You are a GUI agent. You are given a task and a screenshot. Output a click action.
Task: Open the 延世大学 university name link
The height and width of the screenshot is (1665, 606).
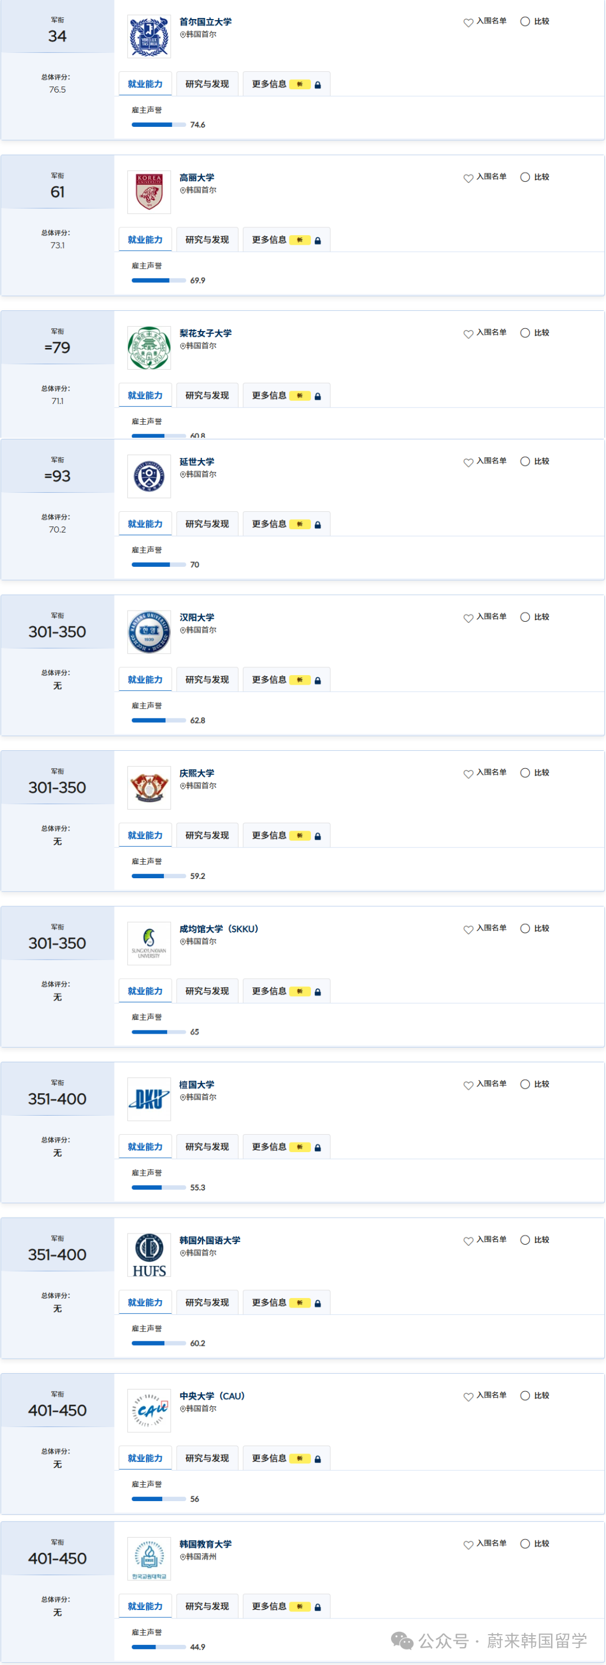tap(196, 461)
